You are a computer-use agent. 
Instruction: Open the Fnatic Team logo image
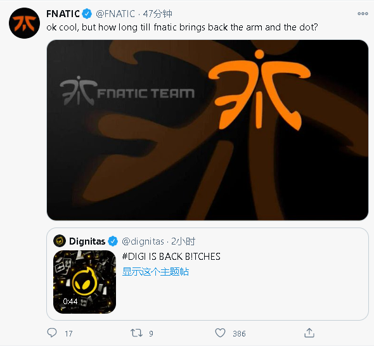coord(207,130)
